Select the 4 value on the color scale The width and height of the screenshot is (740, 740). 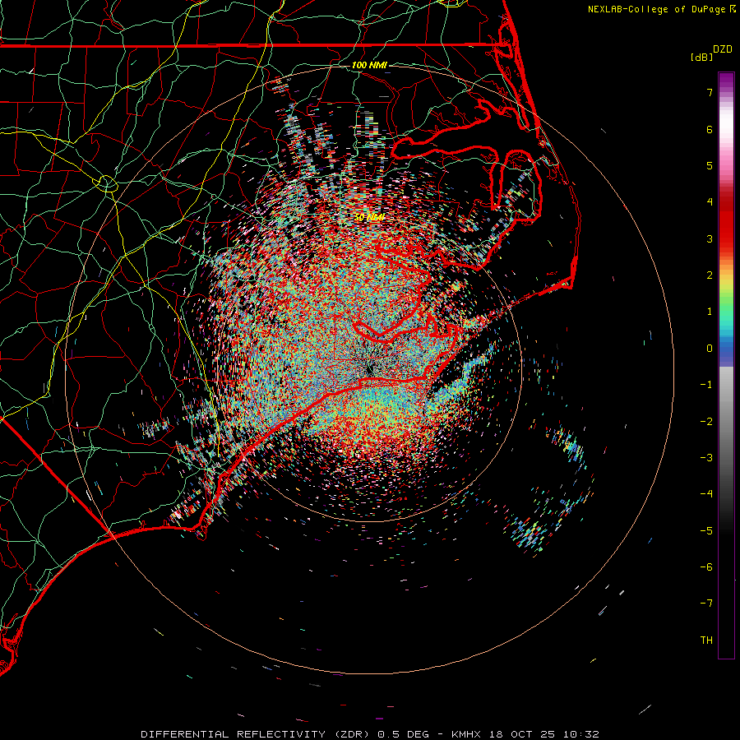[x=710, y=202]
